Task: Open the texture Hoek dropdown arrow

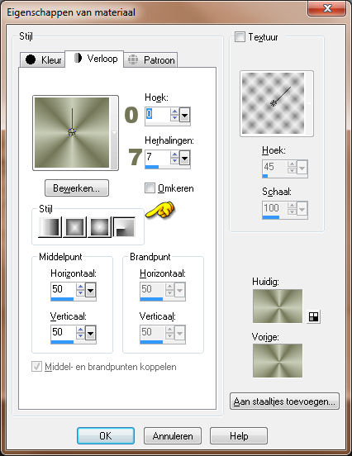Action: (x=302, y=168)
